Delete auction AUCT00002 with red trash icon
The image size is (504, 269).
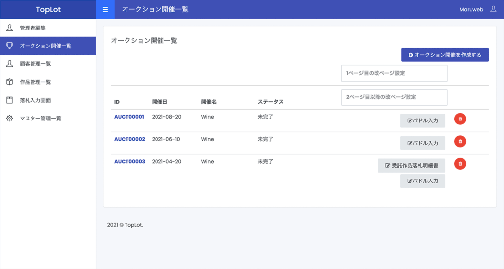460,142
